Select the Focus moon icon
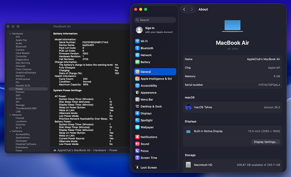 coord(137,151)
